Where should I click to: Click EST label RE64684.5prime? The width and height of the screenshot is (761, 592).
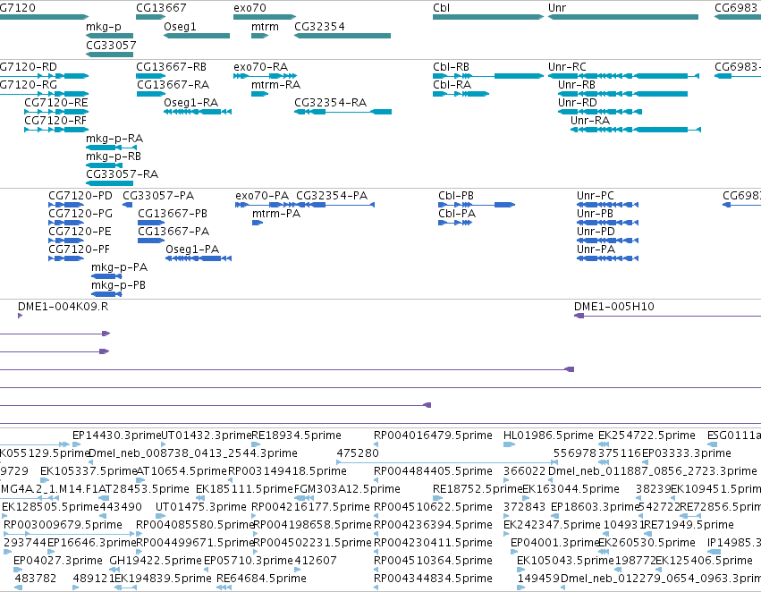[x=261, y=579]
